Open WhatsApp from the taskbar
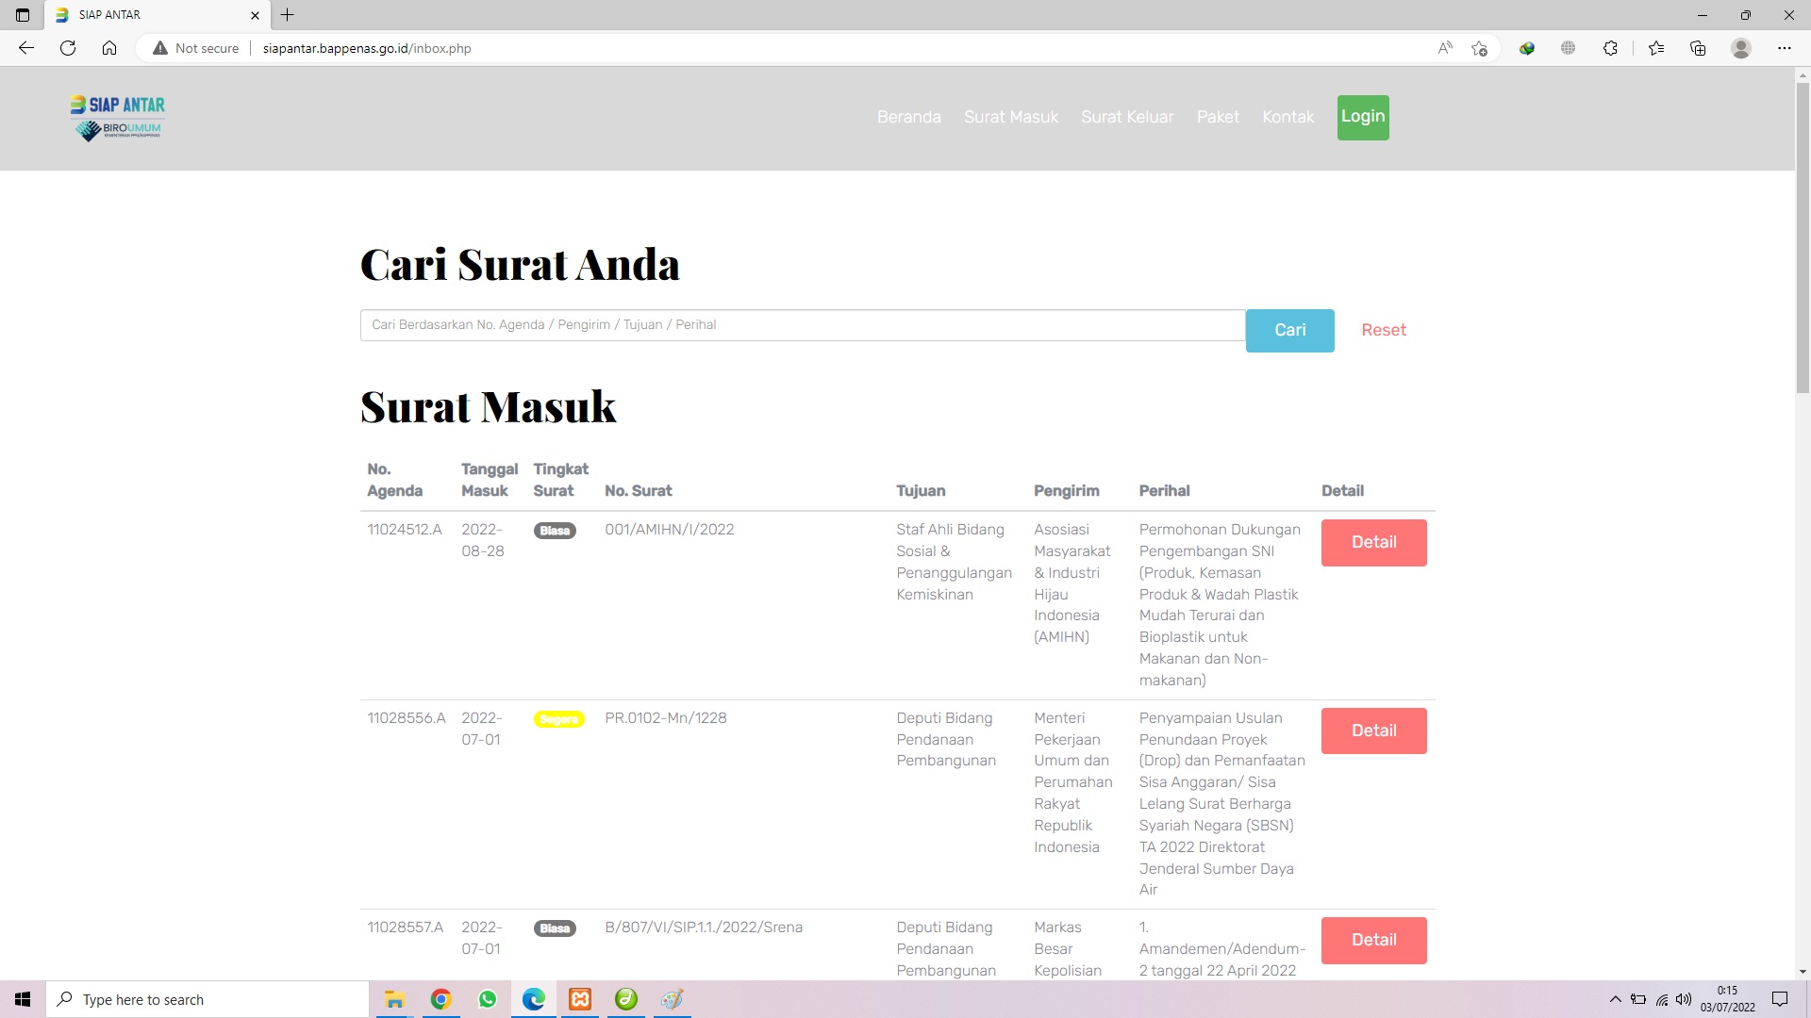The width and height of the screenshot is (1811, 1018). [487, 999]
